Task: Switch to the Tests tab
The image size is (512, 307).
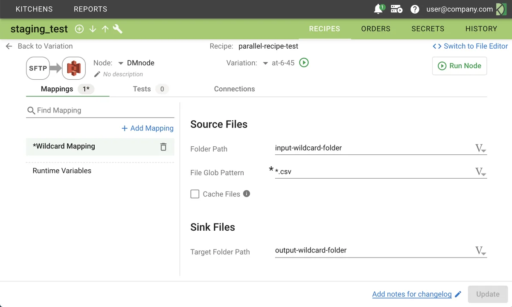Action: (142, 89)
